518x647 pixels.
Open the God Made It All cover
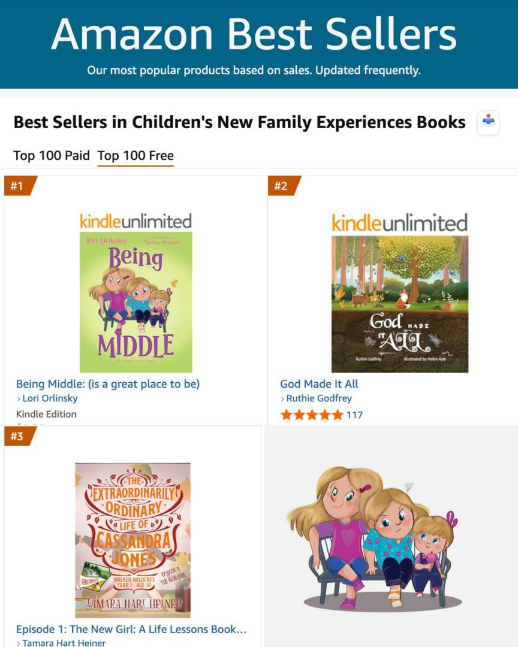399,304
